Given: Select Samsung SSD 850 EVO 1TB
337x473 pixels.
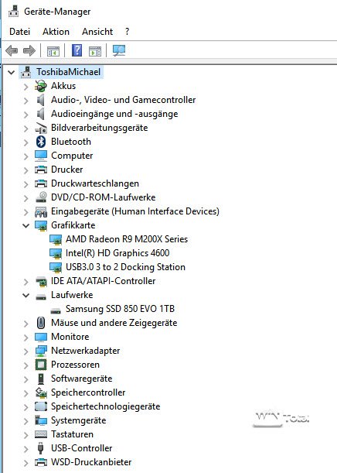Looking at the screenshot, I should pos(120,309).
